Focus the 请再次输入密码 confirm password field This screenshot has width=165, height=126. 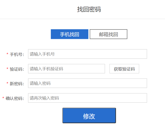click(x=88, y=98)
